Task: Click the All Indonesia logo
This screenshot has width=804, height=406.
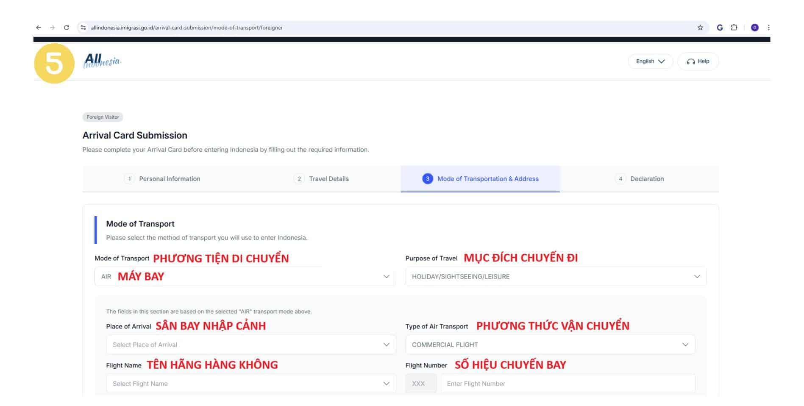Action: pos(102,61)
